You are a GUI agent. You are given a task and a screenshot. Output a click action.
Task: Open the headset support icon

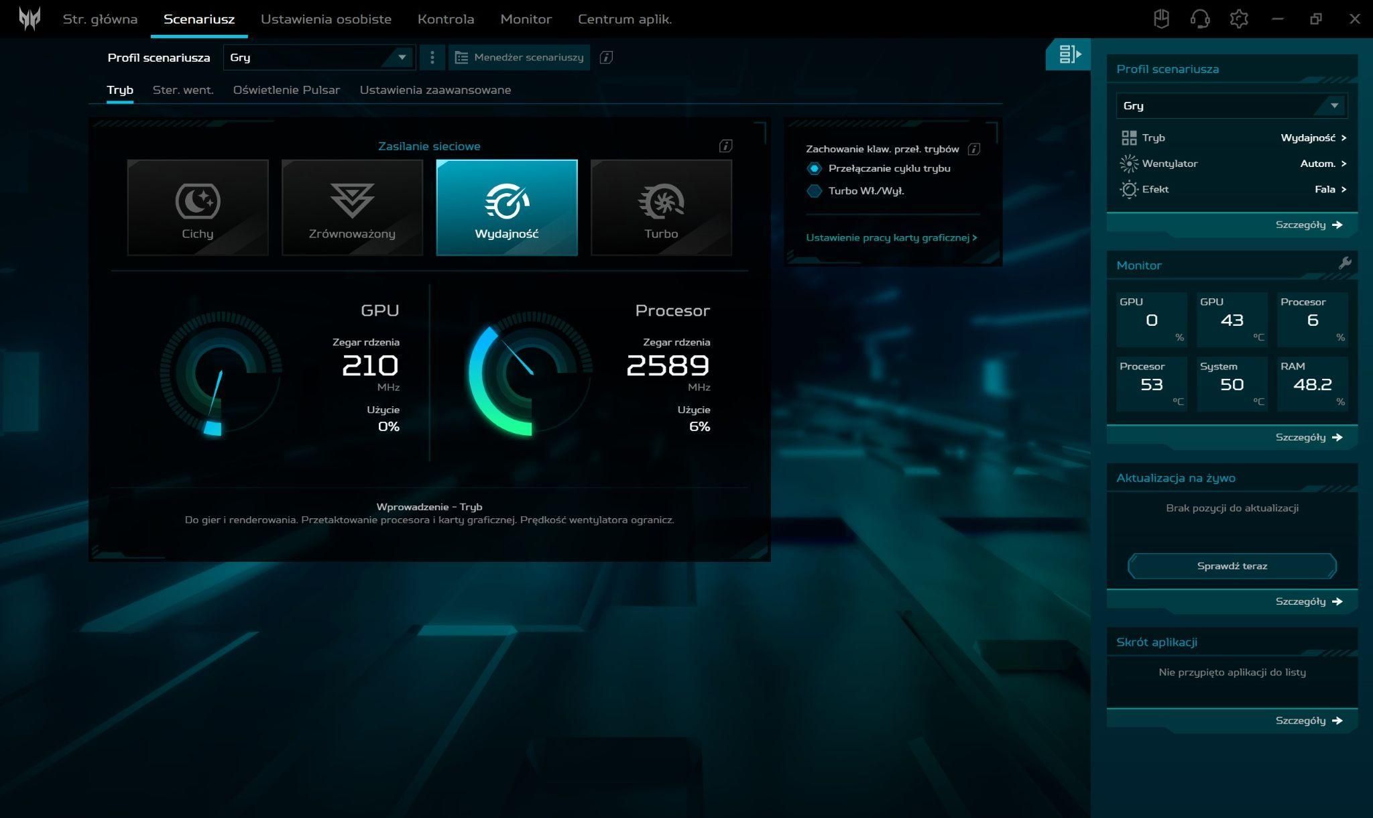pos(1200,19)
